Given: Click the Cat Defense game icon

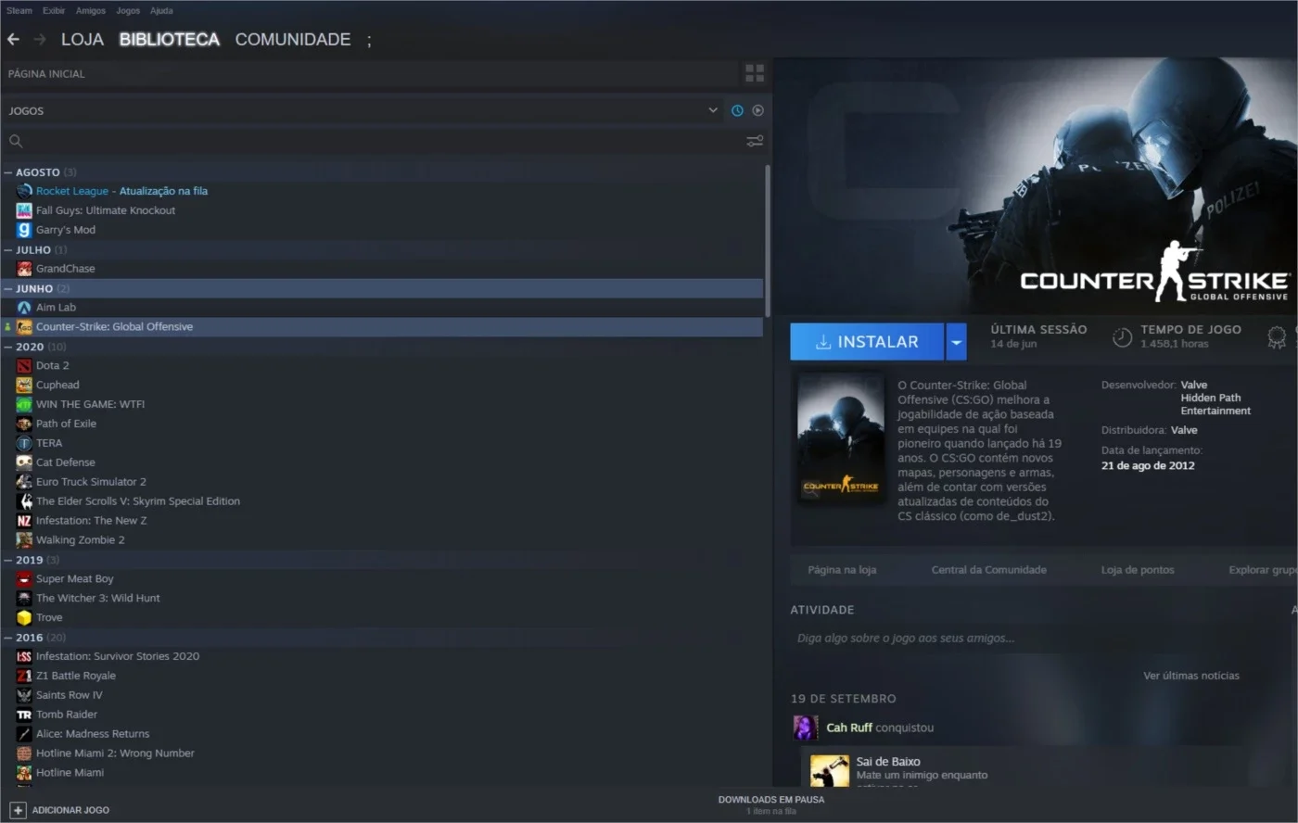Looking at the screenshot, I should [x=24, y=462].
